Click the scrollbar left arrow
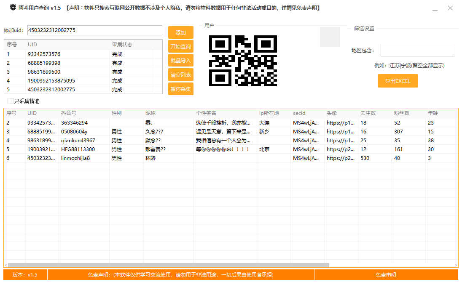 [5, 265]
